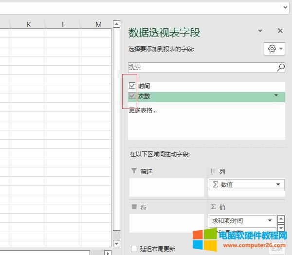Viewport: 292px width, 255px height.
Task: Click inside the 搜索 field search box
Action: [x=202, y=68]
